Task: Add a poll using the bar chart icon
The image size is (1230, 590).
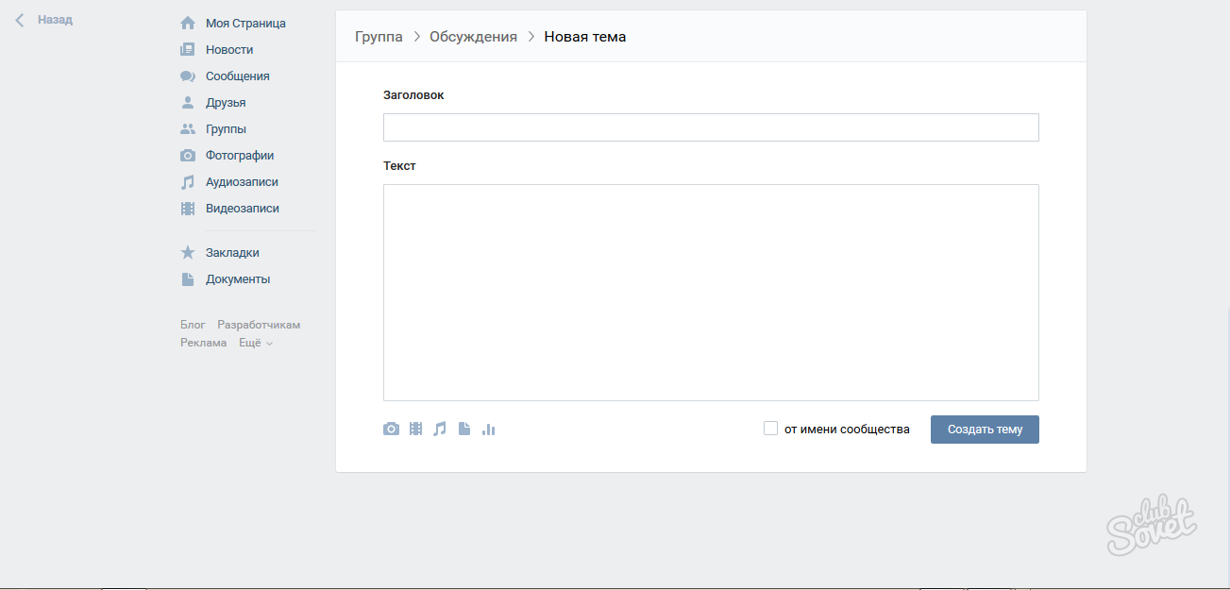Action: tap(489, 430)
